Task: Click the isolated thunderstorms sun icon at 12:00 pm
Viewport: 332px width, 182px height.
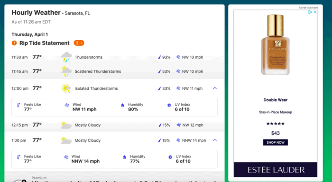Action: point(66,88)
